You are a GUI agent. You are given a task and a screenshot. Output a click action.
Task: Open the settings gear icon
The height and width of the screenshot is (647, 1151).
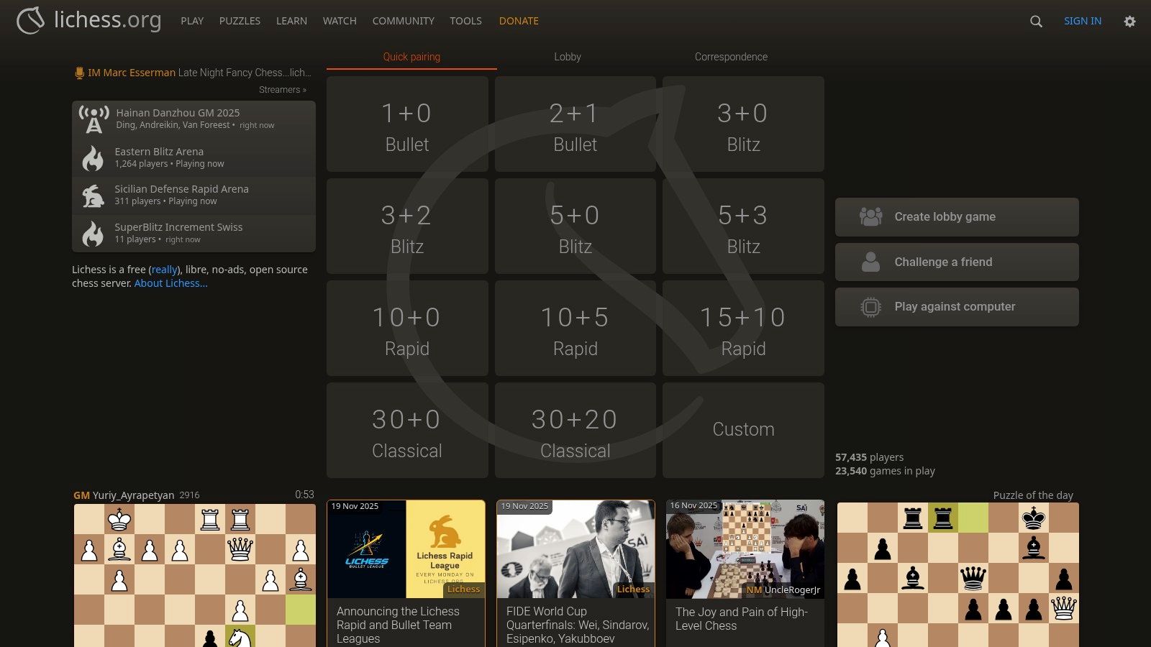coord(1130,22)
